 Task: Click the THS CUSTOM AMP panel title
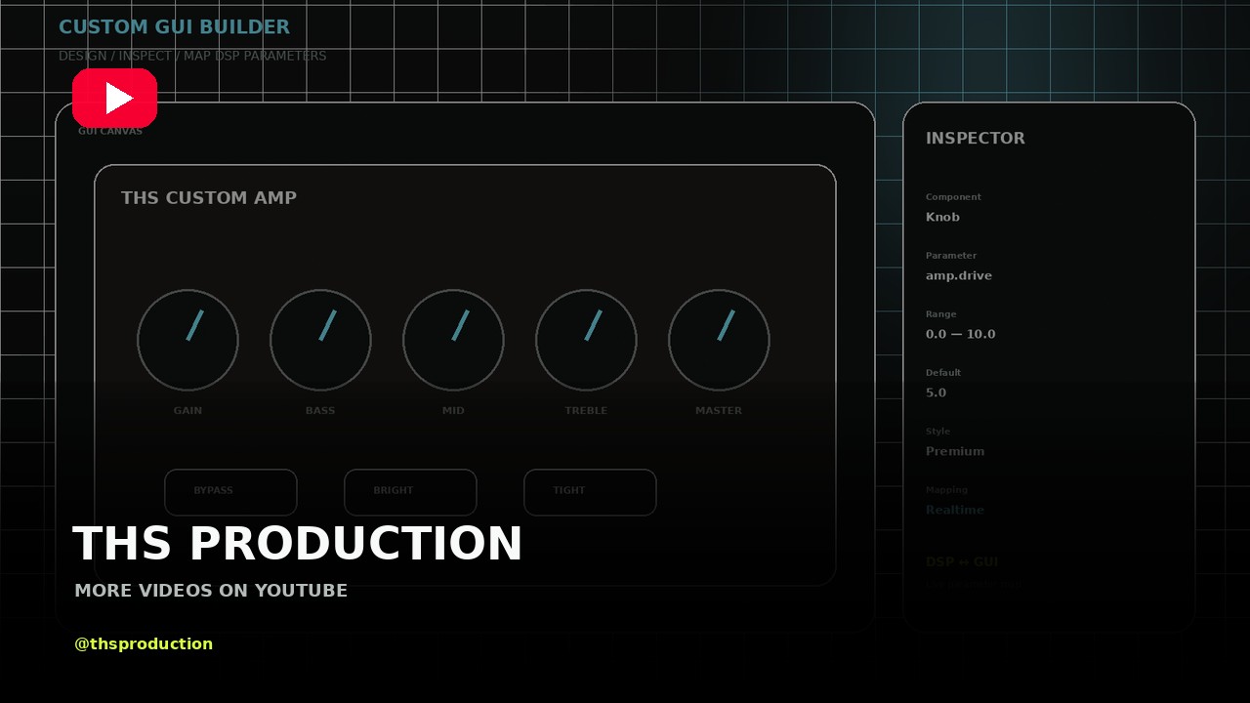(209, 198)
